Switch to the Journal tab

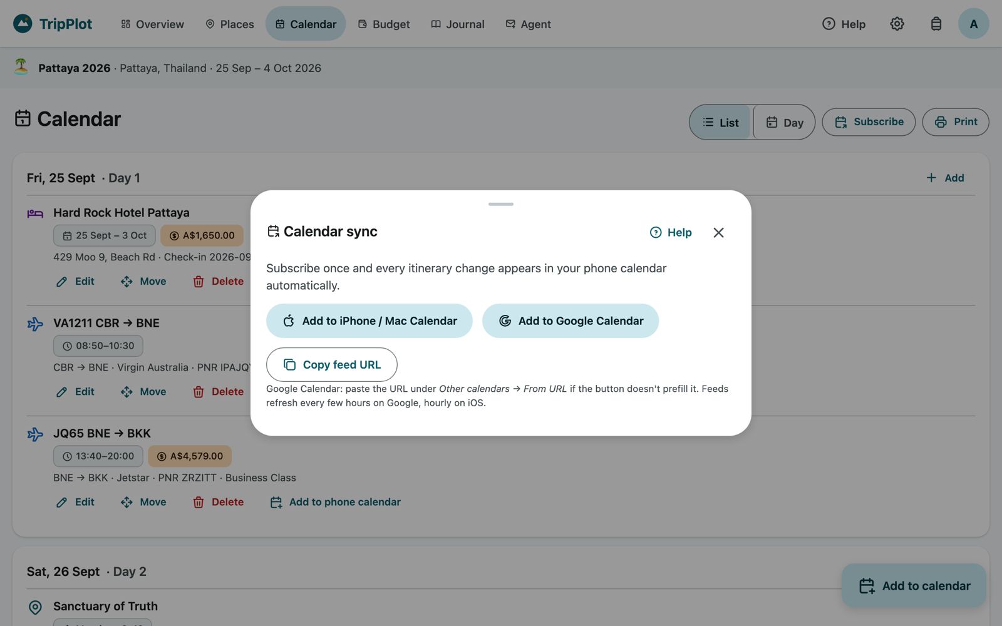point(458,24)
